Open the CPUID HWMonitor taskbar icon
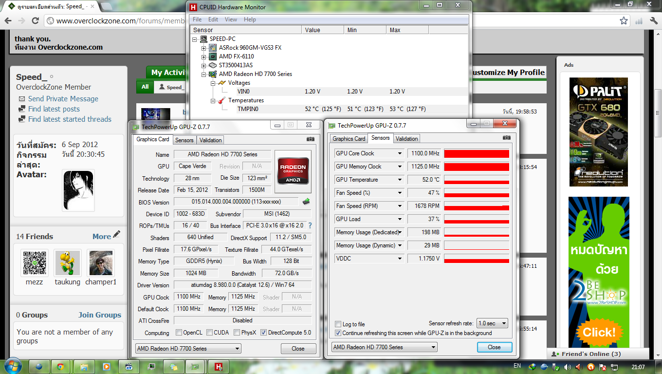The height and width of the screenshot is (374, 662). tap(219, 366)
